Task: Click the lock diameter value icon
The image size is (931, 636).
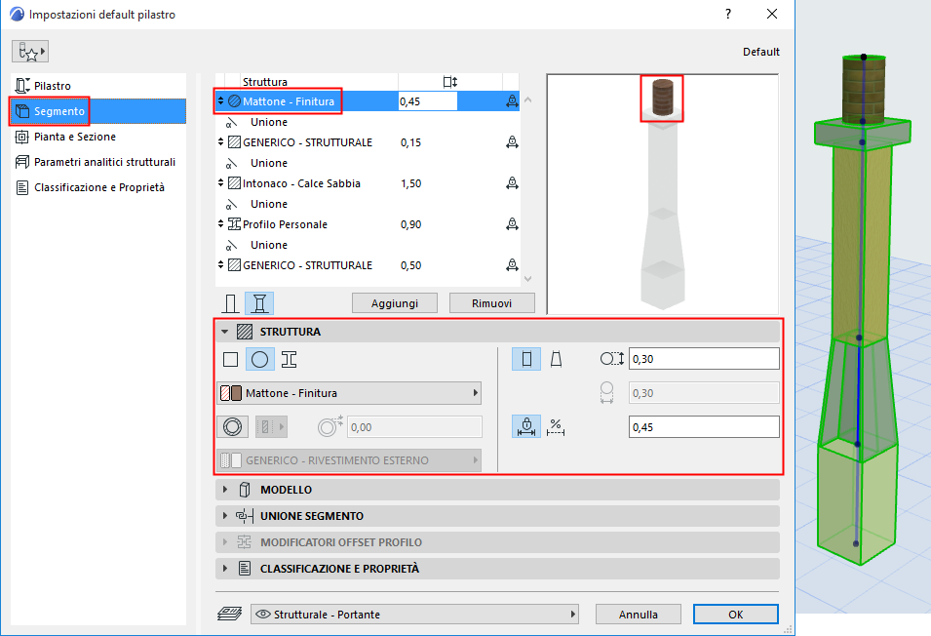Action: pos(525,426)
